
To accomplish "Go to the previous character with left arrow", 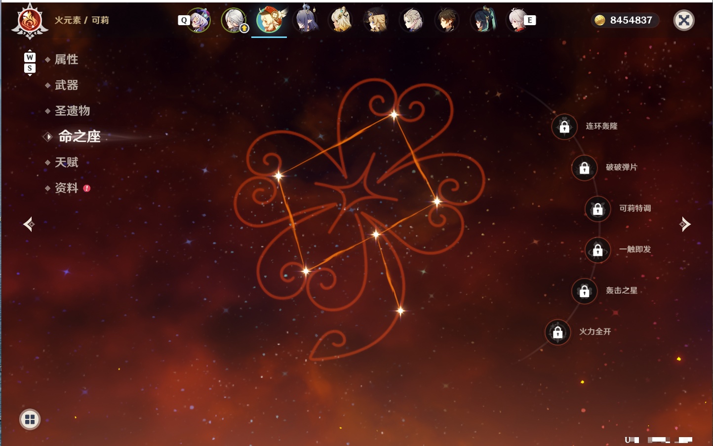I will (29, 224).
